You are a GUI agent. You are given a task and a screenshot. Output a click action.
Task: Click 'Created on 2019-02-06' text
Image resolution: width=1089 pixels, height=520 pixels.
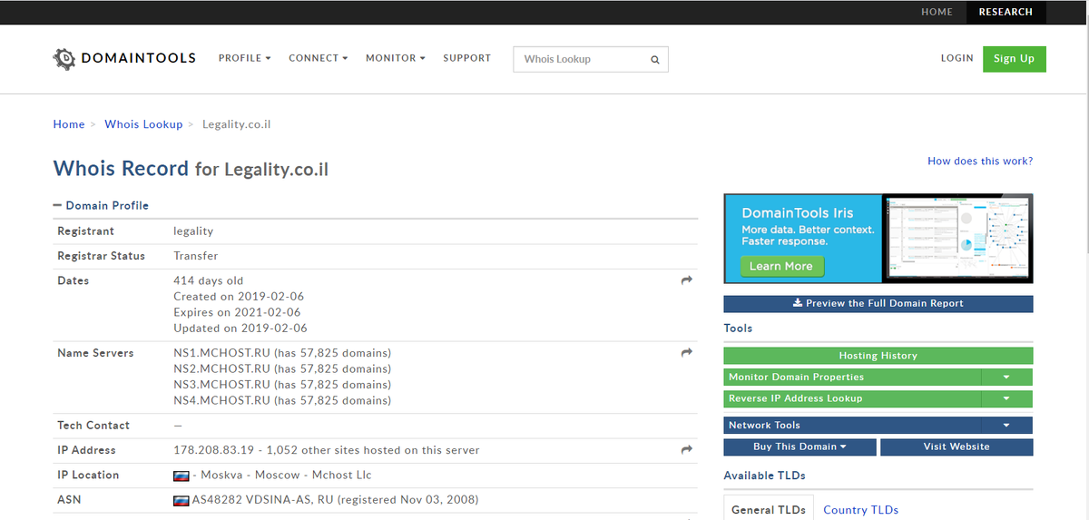pos(240,297)
